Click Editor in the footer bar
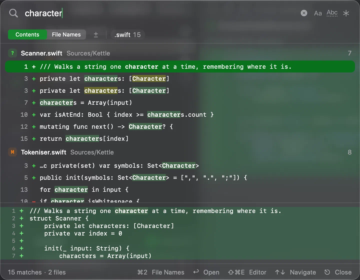 coord(247,272)
